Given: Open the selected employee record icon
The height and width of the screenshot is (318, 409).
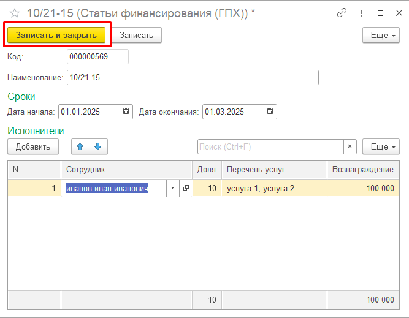Looking at the screenshot, I should (x=186, y=189).
